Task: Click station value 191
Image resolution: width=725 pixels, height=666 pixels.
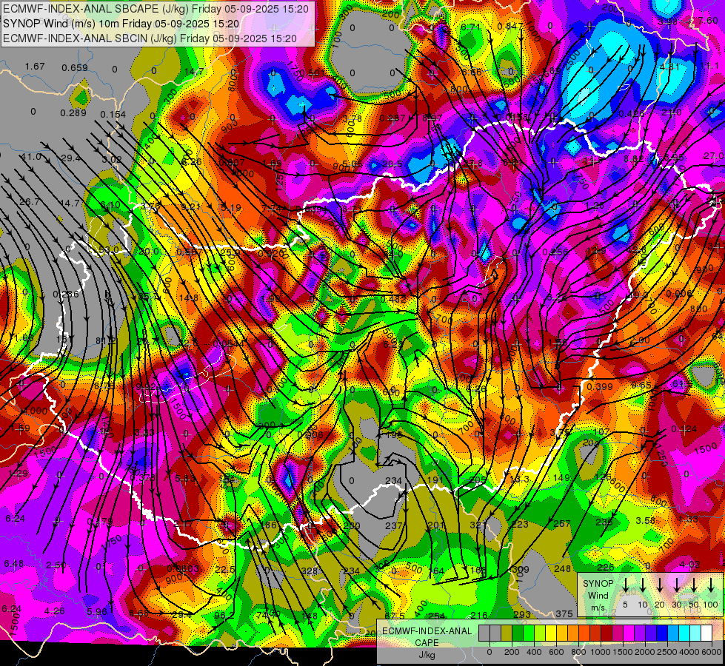Action: click(x=435, y=480)
